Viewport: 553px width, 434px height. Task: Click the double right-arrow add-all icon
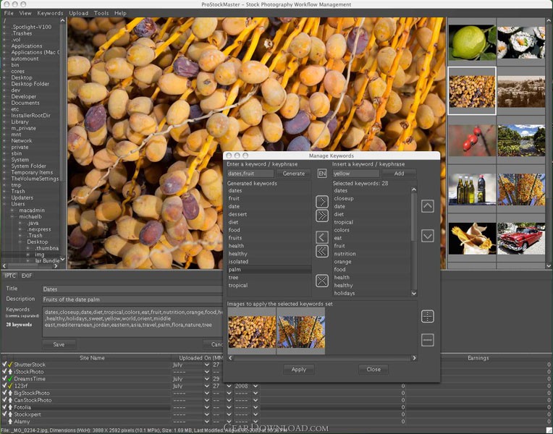(322, 216)
